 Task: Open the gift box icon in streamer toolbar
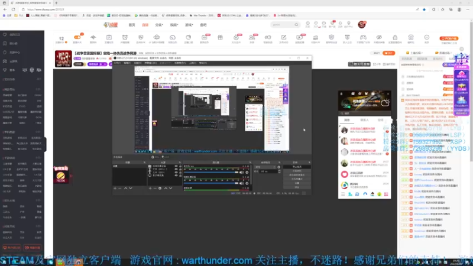pyautogui.click(x=220, y=37)
